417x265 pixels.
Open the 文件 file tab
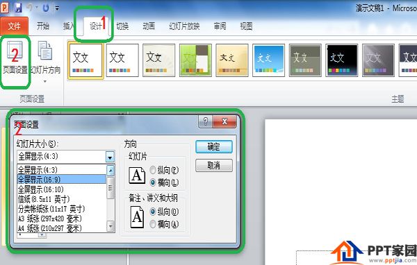pyautogui.click(x=14, y=26)
